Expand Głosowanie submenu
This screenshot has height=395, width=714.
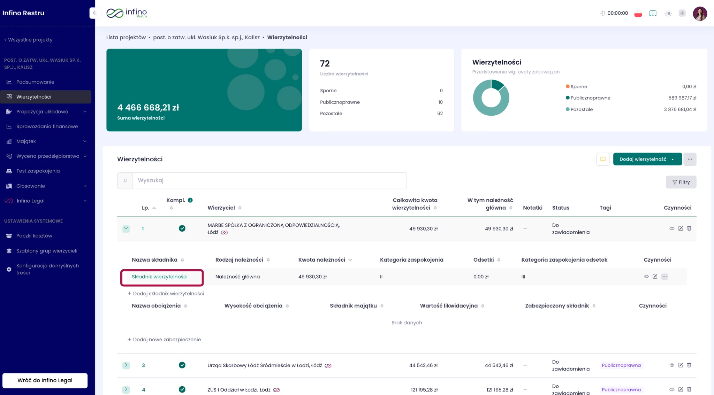[85, 186]
